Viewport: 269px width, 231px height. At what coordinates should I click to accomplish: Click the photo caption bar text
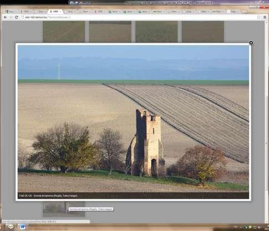[x=48, y=196]
